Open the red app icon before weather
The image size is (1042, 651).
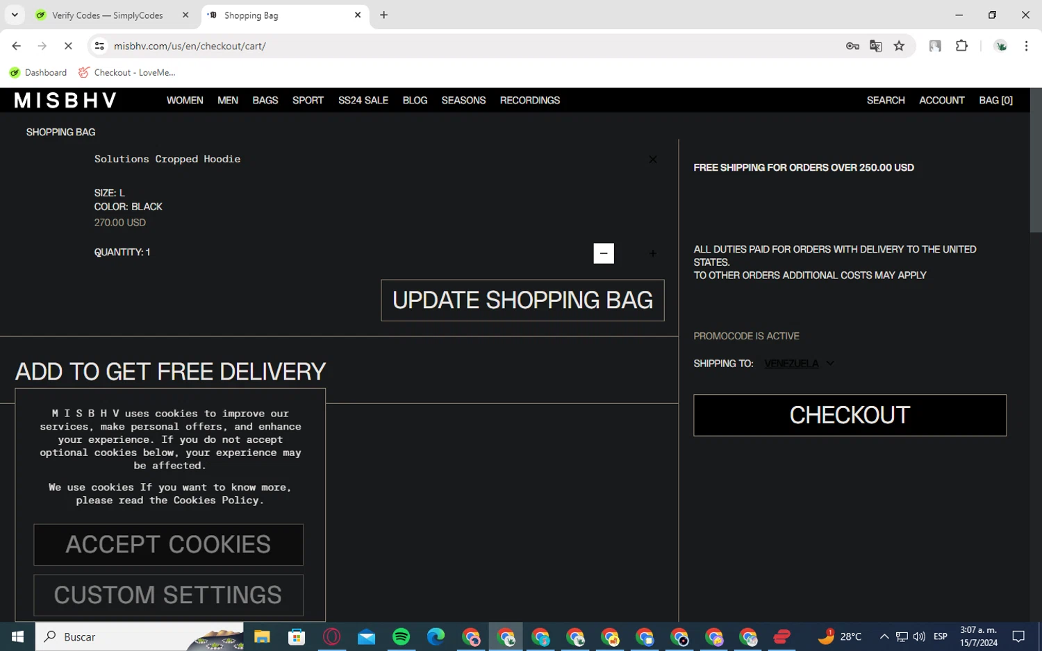782,636
